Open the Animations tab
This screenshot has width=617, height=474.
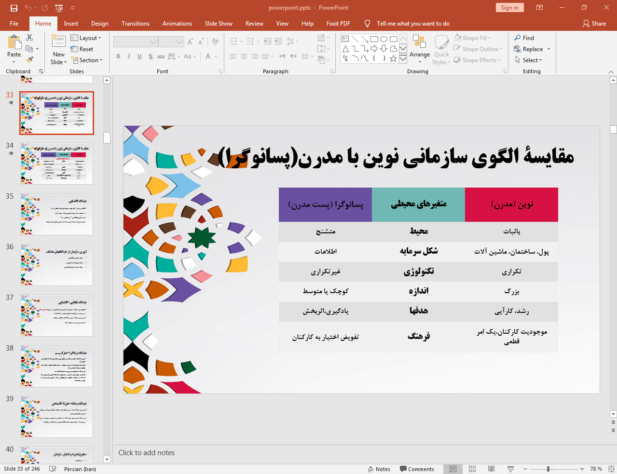[x=177, y=23]
